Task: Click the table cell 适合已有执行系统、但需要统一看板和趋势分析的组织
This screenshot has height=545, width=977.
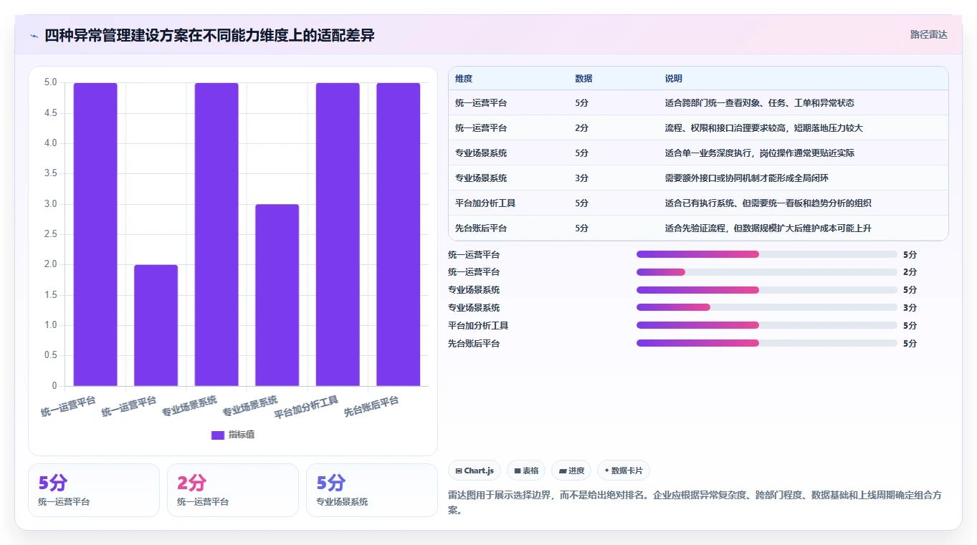Action: (x=768, y=203)
